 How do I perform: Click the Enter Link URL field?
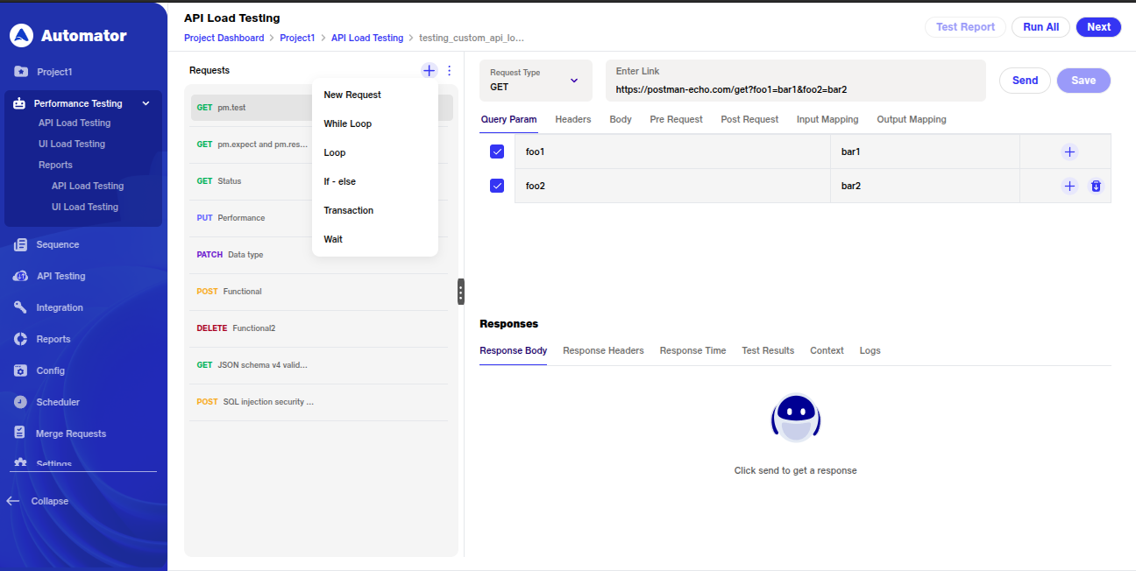796,81
